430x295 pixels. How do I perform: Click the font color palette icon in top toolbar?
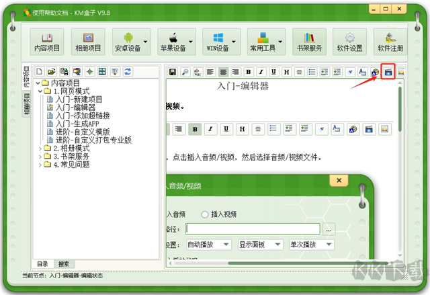(375, 72)
